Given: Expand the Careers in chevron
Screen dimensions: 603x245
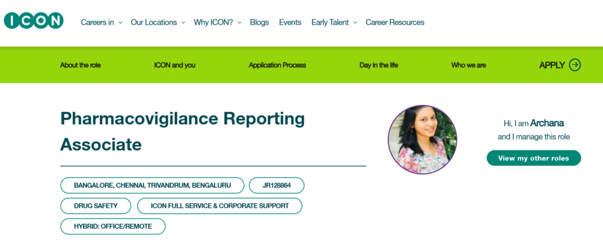Looking at the screenshot, I should pos(120,23).
